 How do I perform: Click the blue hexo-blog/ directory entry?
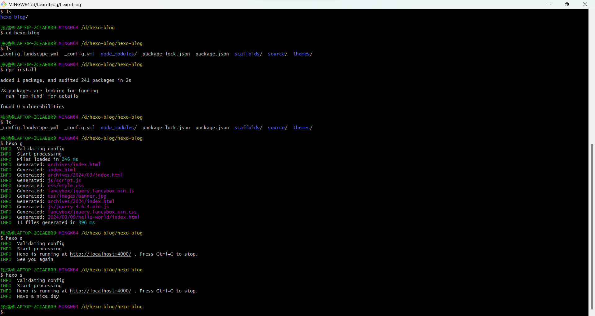[14, 17]
